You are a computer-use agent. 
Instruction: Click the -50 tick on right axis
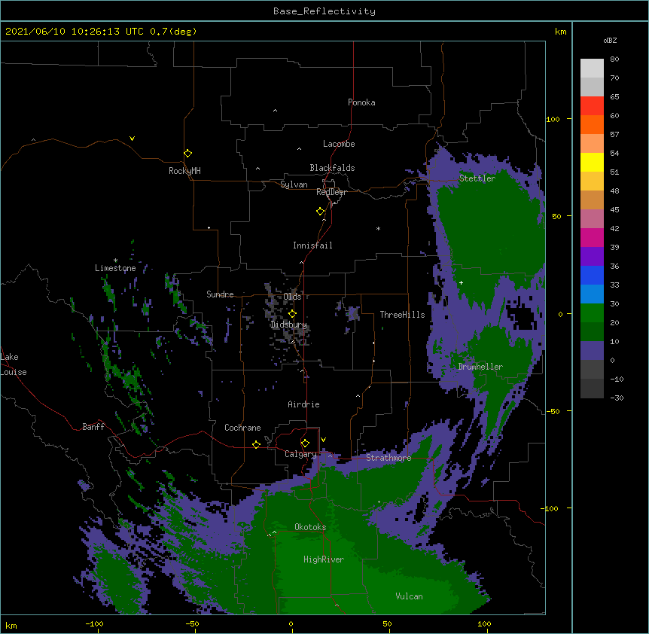click(x=553, y=411)
